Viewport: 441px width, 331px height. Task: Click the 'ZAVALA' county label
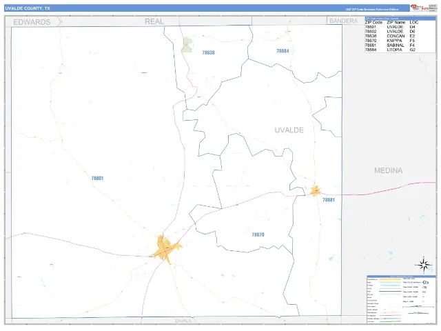[183, 321]
